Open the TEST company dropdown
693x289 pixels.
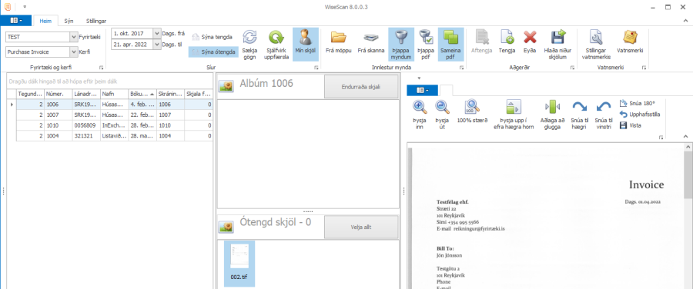pos(74,37)
